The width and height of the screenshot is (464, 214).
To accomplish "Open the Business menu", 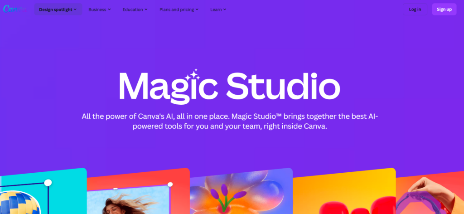I will (x=99, y=10).
